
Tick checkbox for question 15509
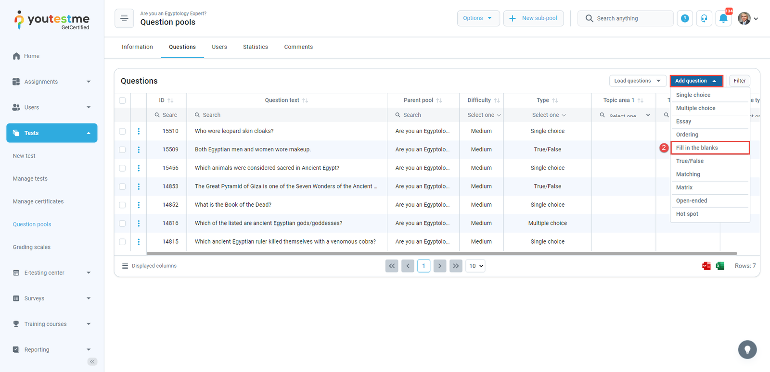122,150
